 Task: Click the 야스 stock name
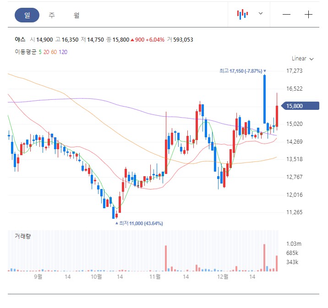click(x=20, y=39)
